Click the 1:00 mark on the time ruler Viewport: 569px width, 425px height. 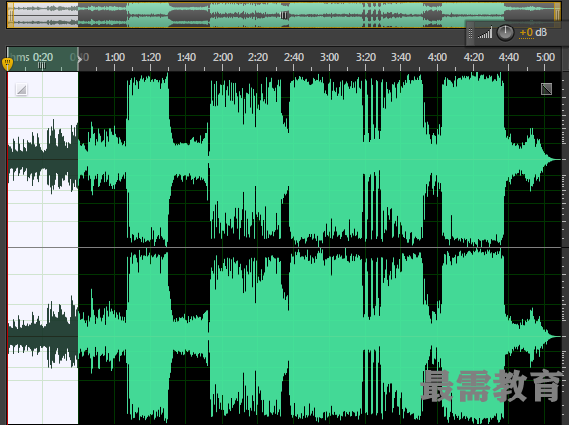pyautogui.click(x=115, y=57)
